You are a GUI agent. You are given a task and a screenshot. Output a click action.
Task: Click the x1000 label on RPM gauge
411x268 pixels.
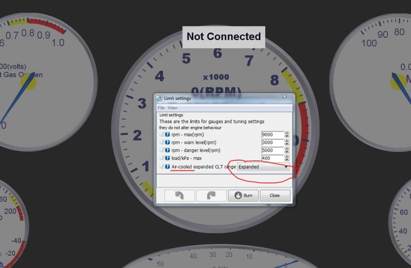pos(216,77)
